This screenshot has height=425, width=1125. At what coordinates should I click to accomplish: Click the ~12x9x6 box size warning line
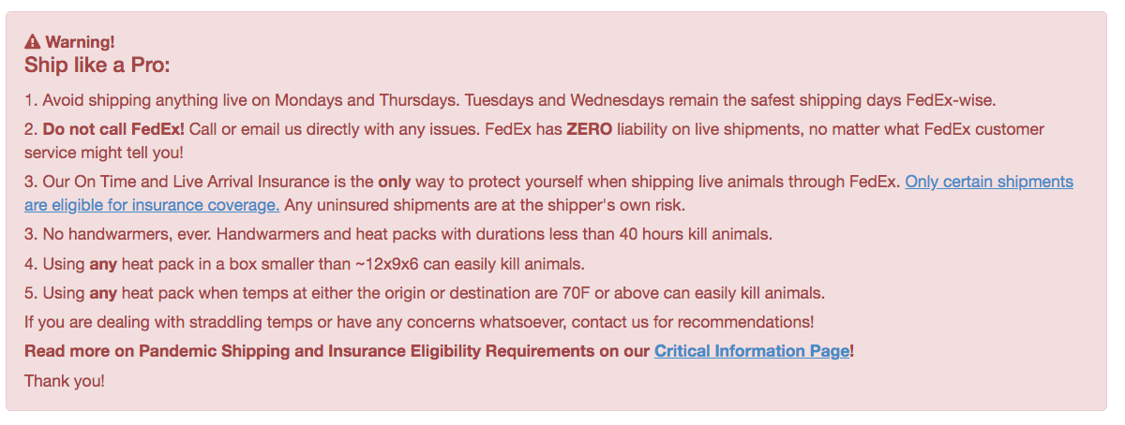tap(305, 264)
